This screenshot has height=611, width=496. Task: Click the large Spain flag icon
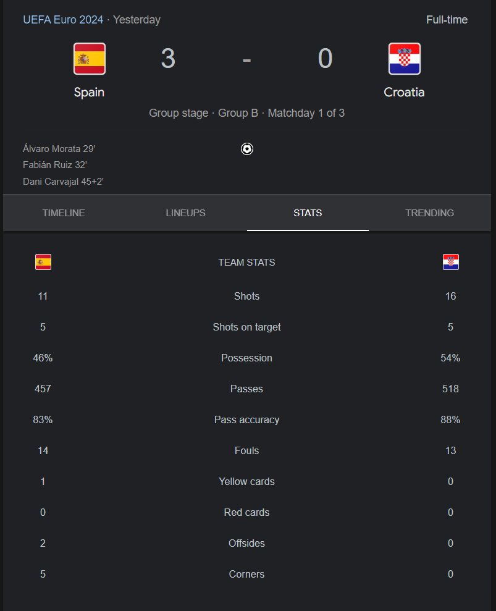point(90,59)
